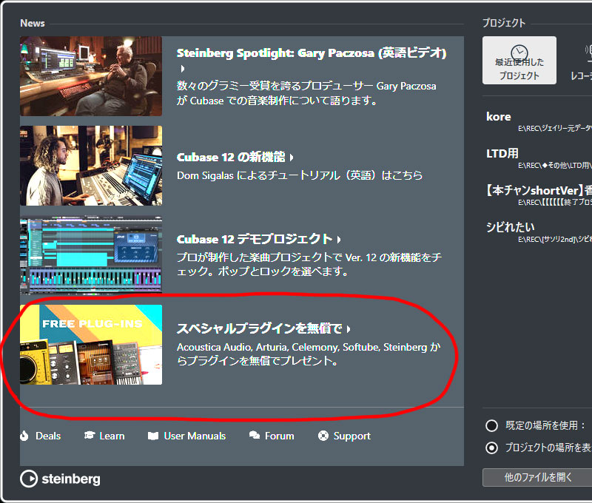Screen dimensions: 592x503
Task: Click the Cubase demo project screenshot thumbnail
Action: click(x=91, y=254)
